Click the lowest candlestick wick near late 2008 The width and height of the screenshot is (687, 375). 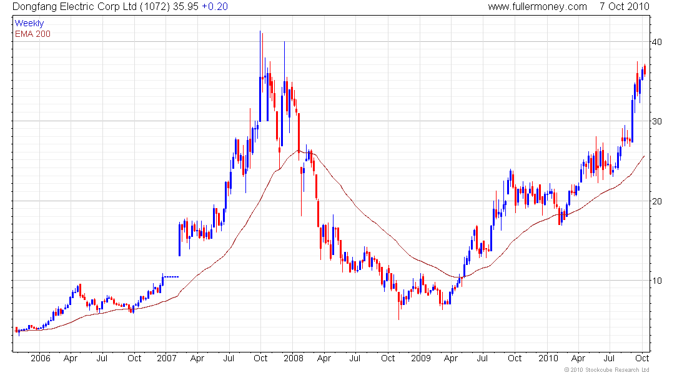click(x=398, y=306)
